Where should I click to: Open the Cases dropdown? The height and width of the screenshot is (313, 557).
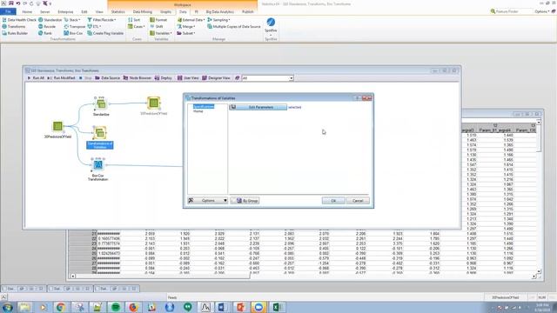tap(136, 27)
